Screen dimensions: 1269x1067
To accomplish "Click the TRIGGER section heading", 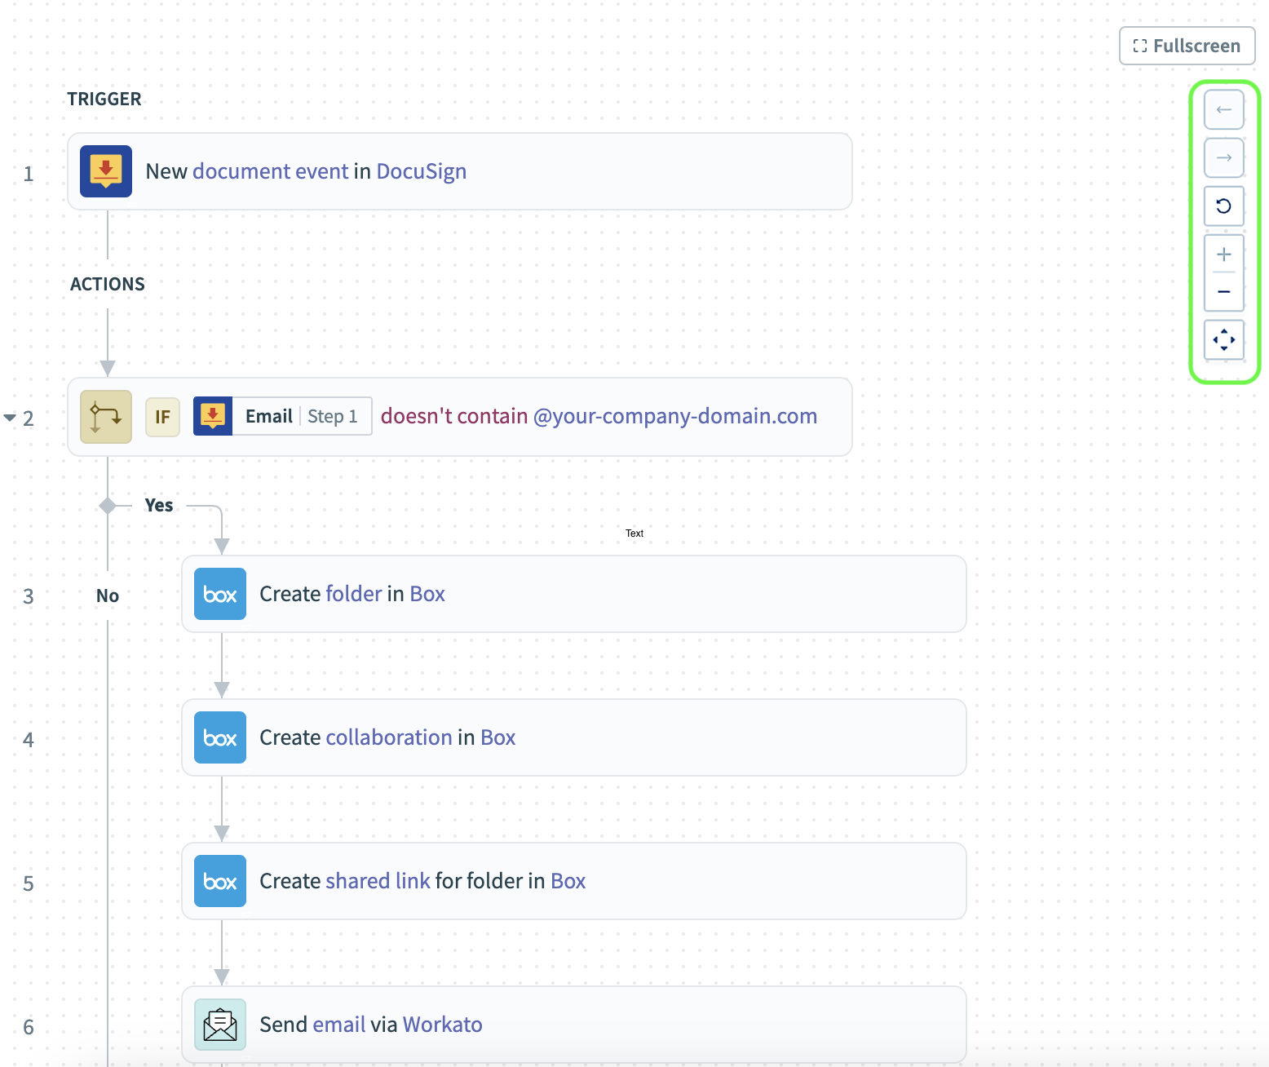I will tap(104, 99).
